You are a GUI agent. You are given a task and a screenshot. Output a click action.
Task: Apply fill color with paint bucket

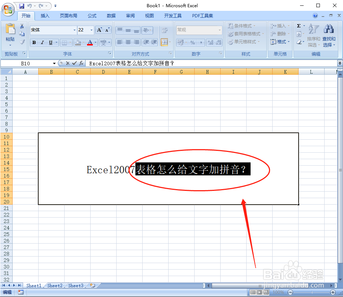pos(78,43)
